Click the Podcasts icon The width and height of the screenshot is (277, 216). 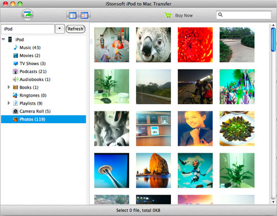click(15, 71)
